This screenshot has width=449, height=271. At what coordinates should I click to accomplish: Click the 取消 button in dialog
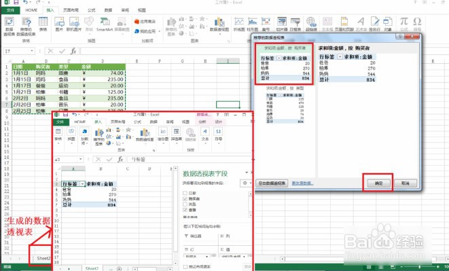tap(406, 183)
